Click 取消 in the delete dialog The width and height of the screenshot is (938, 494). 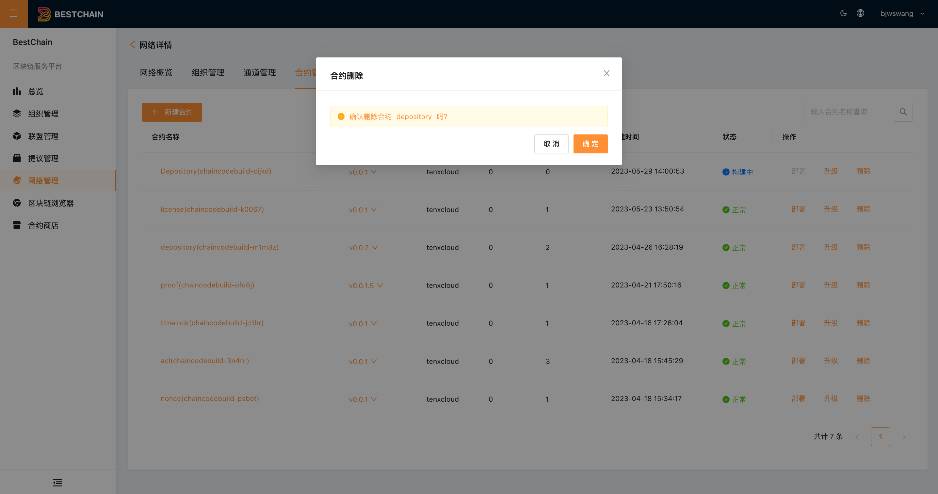coord(551,144)
